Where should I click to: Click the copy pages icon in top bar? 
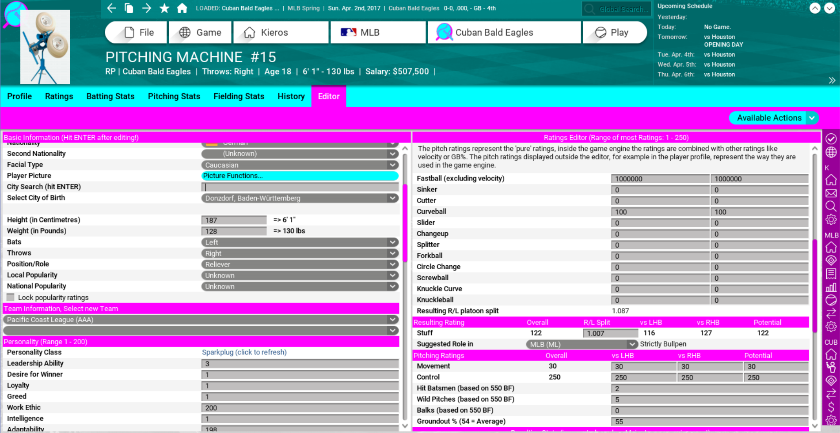[x=129, y=8]
